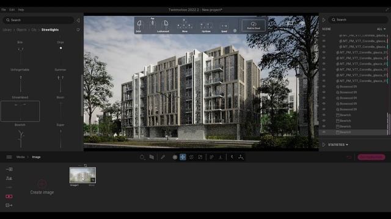Open the File menu
The image size is (391, 219).
tap(4, 10)
